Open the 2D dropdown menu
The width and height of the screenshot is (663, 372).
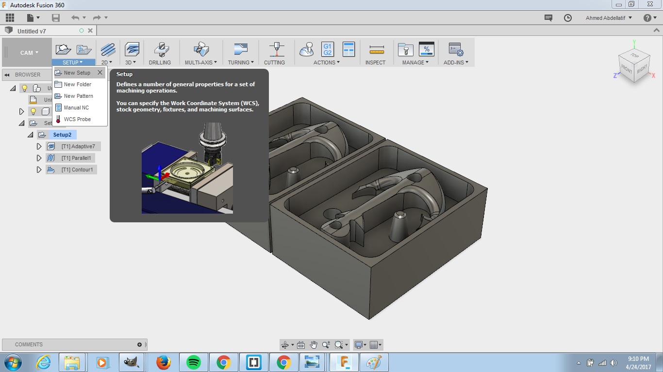(107, 62)
